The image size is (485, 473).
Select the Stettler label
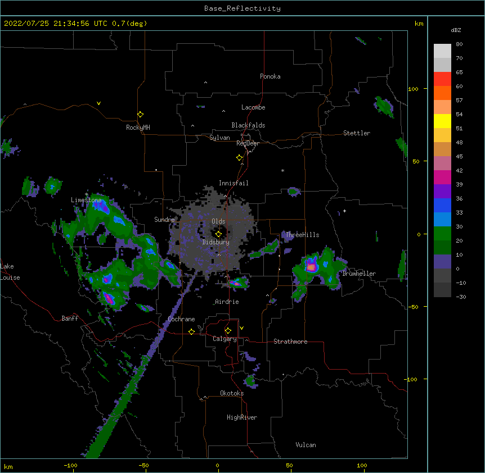pos(357,133)
